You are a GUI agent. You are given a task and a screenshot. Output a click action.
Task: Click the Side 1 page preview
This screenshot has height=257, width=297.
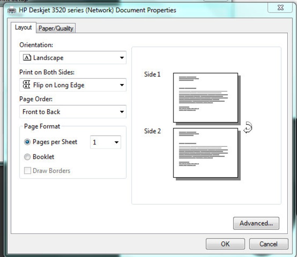pyautogui.click(x=205, y=97)
